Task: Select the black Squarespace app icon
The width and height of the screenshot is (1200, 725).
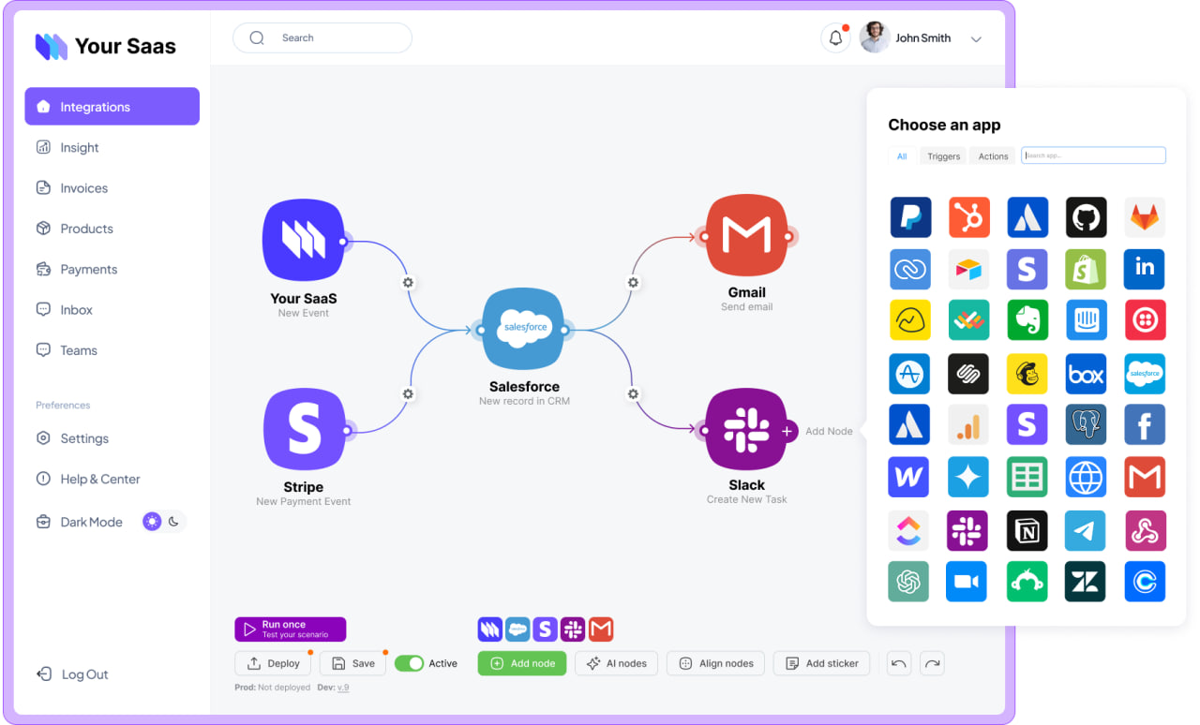Action: click(968, 373)
